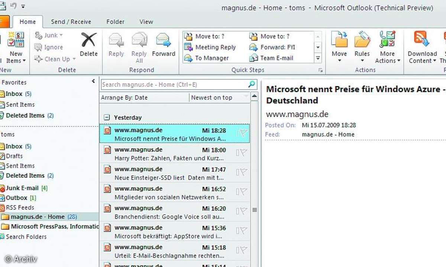
Task: Click the Download Content RSS icon
Action: click(422, 39)
